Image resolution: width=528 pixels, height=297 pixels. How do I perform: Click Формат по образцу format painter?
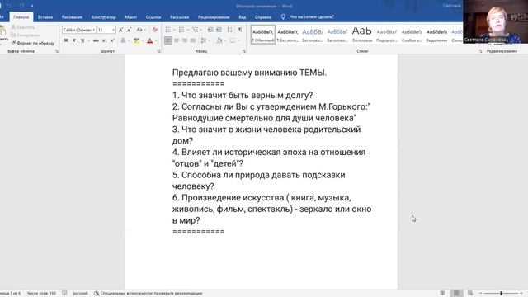click(33, 43)
